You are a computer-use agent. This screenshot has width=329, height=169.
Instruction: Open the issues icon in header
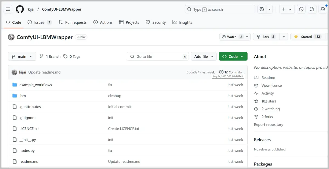point(301,9)
